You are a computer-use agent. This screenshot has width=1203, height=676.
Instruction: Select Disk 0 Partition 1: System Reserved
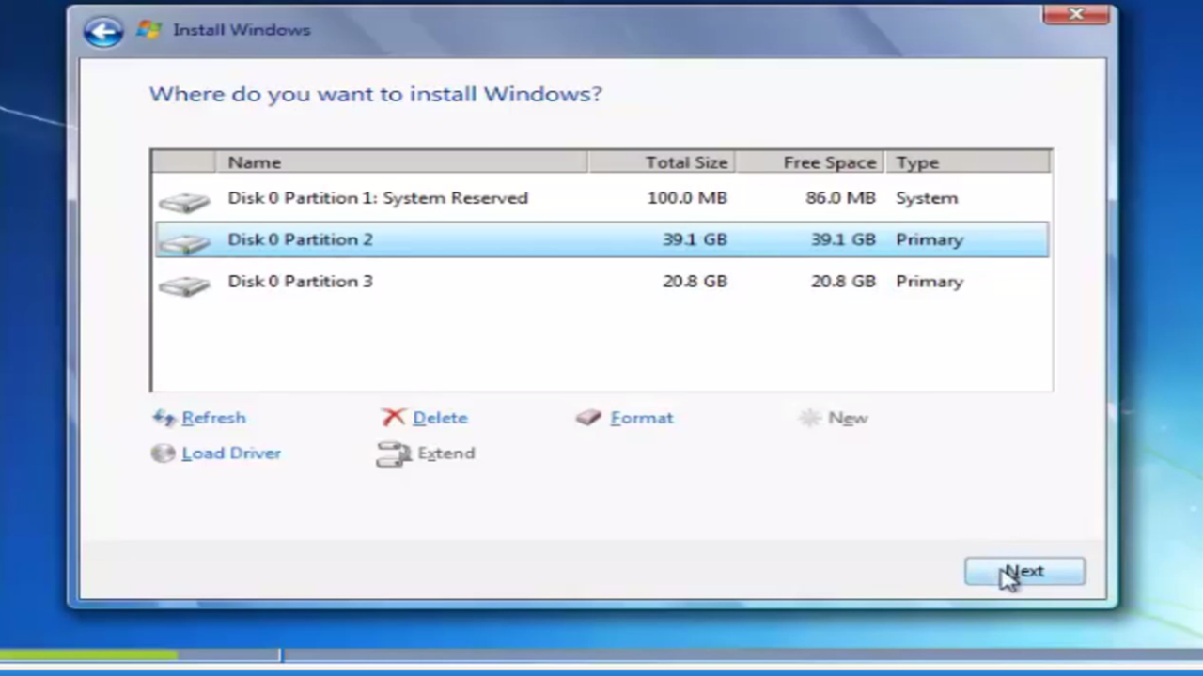coord(378,198)
